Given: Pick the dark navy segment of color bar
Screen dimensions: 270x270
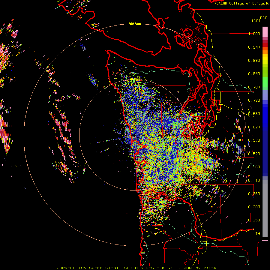Looking at the screenshot, I should [265, 153].
